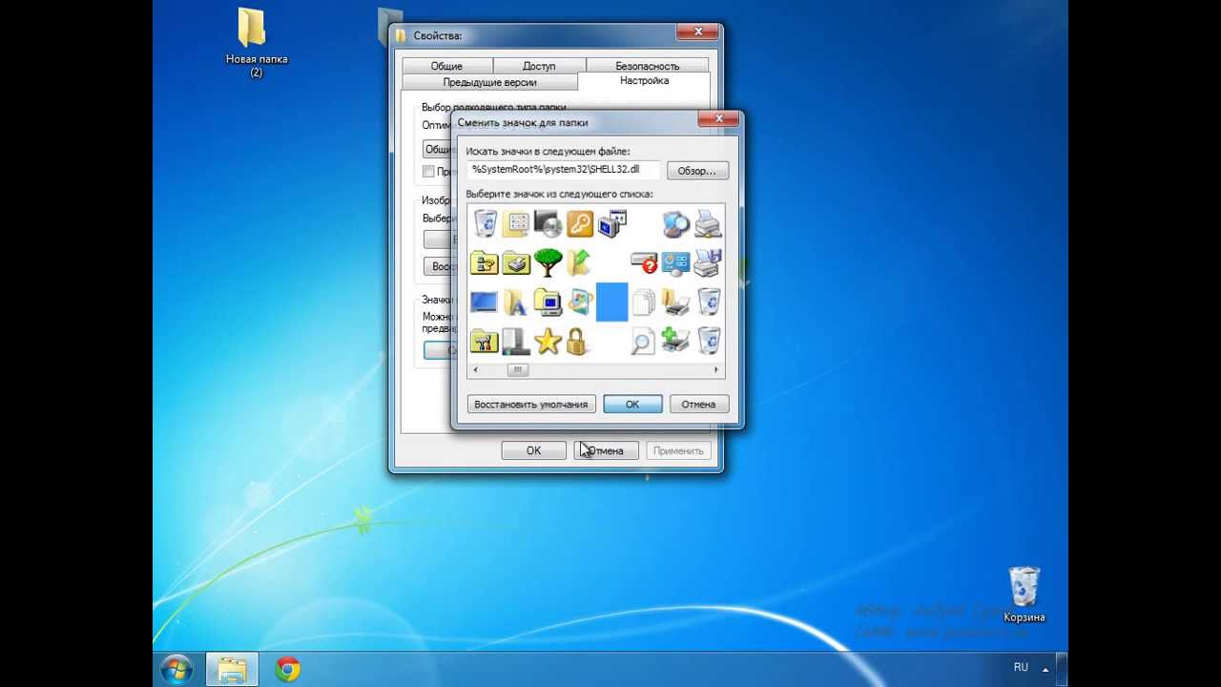Open Windows Explorer from the taskbar
The height and width of the screenshot is (687, 1221).
point(232,669)
